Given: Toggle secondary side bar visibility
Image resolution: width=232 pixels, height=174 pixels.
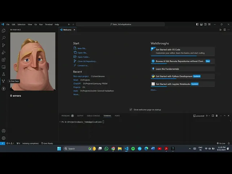Looking at the screenshot, I should [205, 24].
